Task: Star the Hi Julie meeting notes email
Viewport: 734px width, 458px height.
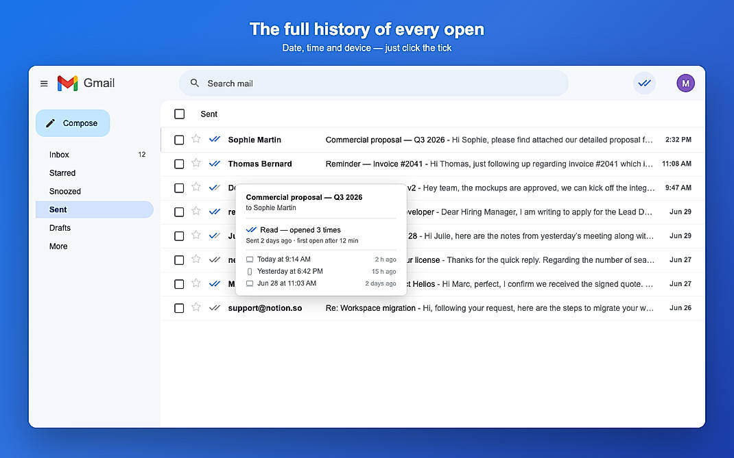Action: [x=196, y=235]
